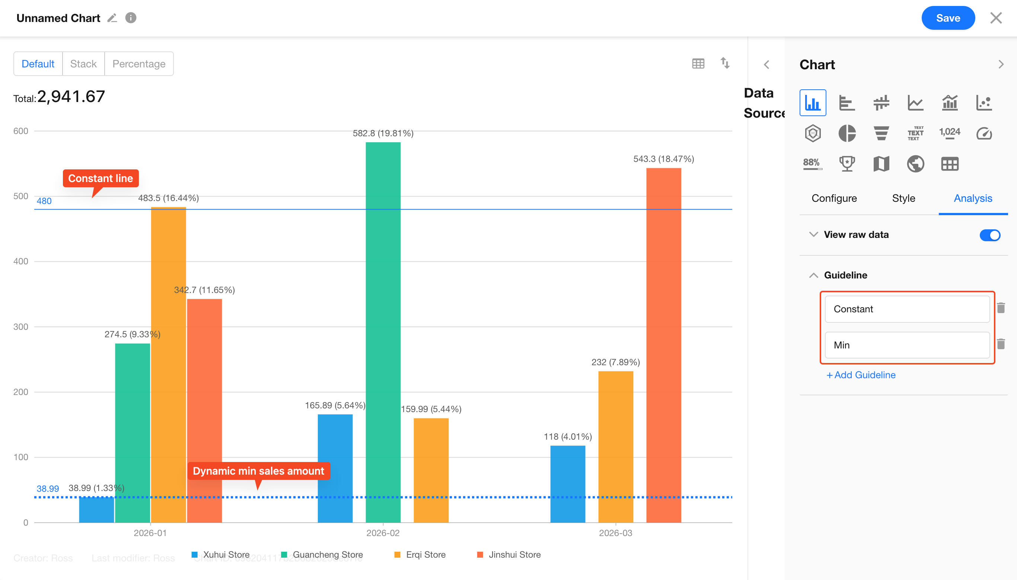
Task: Choose the world map globe icon
Action: pyautogui.click(x=915, y=164)
